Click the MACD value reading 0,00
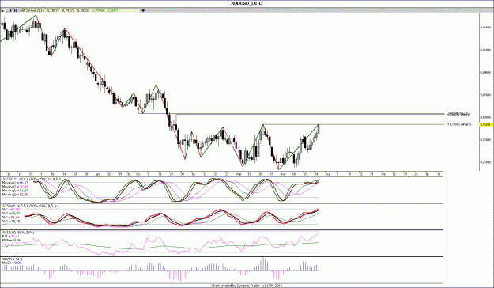This screenshot has height=288, width=494. click(18, 263)
